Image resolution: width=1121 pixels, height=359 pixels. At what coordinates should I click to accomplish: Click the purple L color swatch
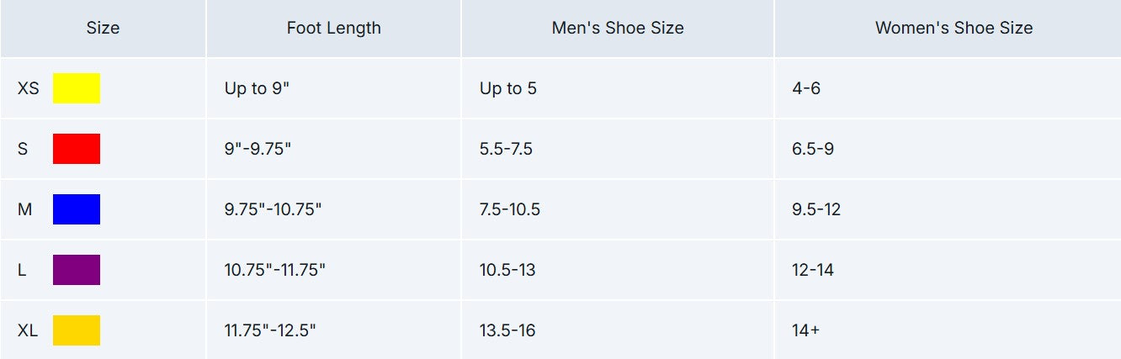click(77, 270)
